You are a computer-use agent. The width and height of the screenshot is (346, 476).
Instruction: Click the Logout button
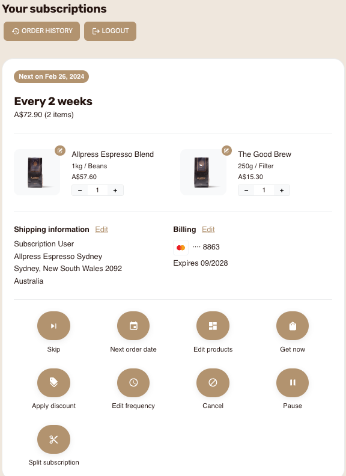[110, 31]
